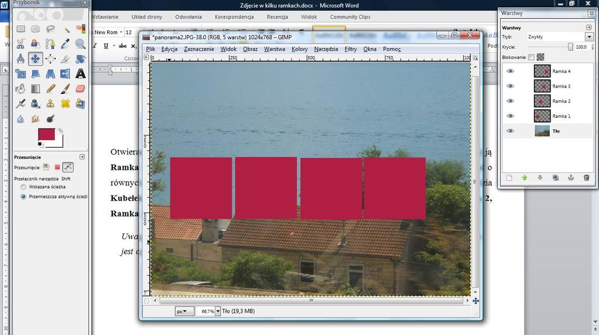599x335 pixels.
Task: Toggle move mode to selection
Action: 57,167
